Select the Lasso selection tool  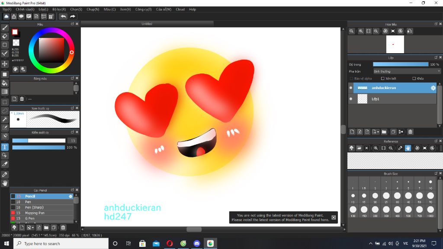(5, 111)
